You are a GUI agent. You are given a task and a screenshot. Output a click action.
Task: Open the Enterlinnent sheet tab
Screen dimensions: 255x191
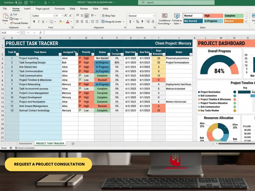pyautogui.click(x=25, y=143)
